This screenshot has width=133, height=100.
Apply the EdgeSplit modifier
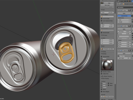124,54
